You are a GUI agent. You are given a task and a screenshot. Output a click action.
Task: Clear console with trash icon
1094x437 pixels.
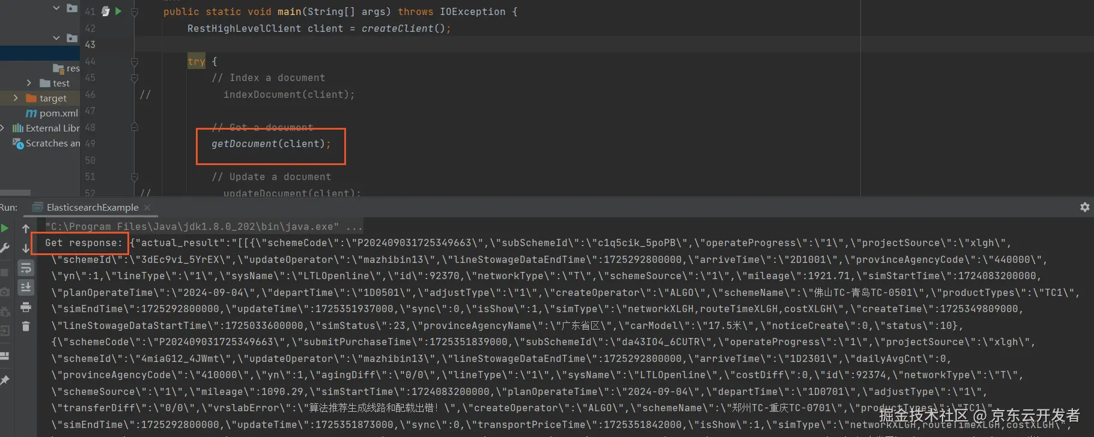[26, 327]
